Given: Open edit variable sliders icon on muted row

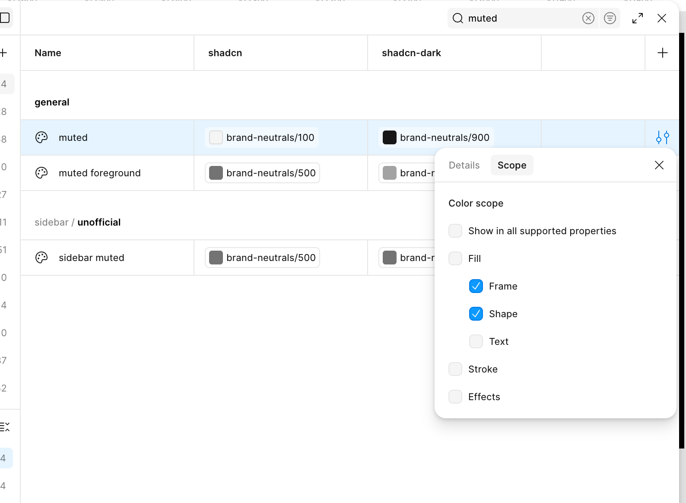Looking at the screenshot, I should coord(662,137).
